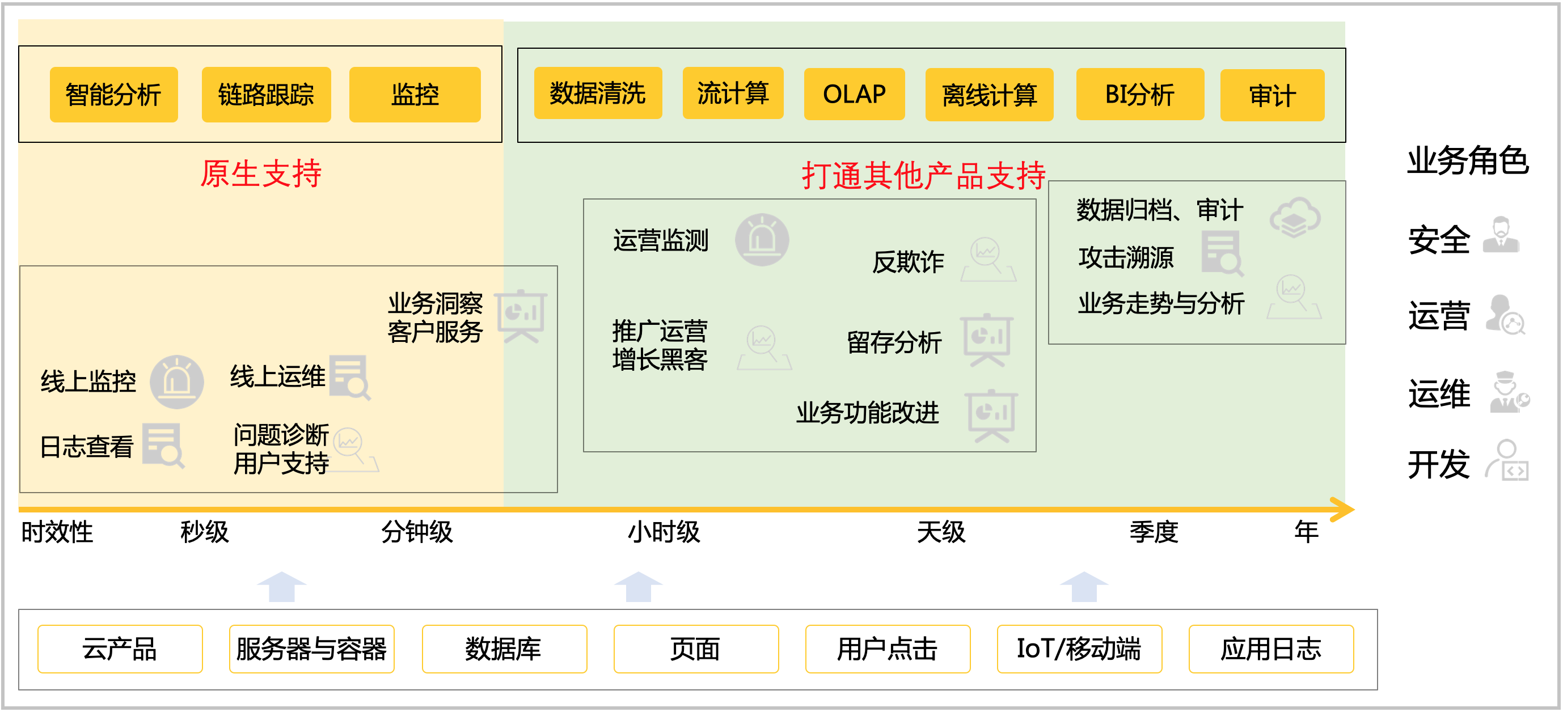Click the chart magnifier icon beside 反欺诈
The image size is (1563, 712).
pyautogui.click(x=989, y=260)
